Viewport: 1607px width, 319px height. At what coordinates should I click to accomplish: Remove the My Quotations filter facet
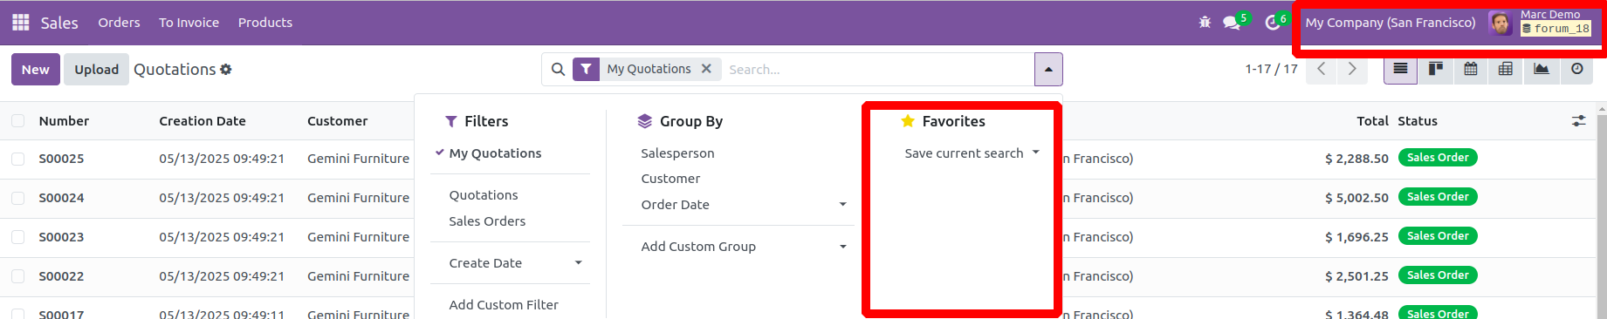click(x=706, y=69)
